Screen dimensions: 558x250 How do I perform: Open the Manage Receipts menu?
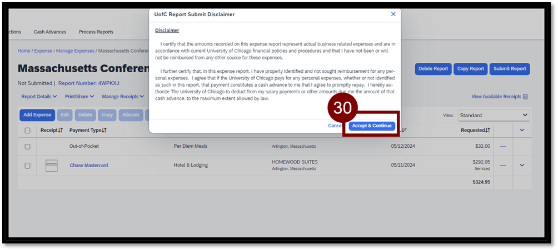tap(123, 97)
